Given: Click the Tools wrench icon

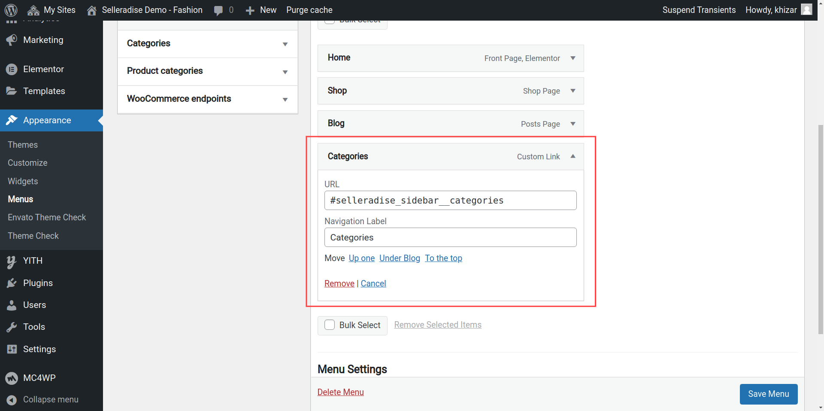Looking at the screenshot, I should pos(12,327).
